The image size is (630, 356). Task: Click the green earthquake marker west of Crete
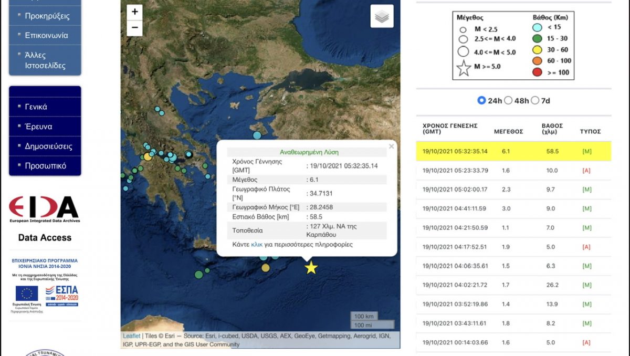(x=198, y=274)
